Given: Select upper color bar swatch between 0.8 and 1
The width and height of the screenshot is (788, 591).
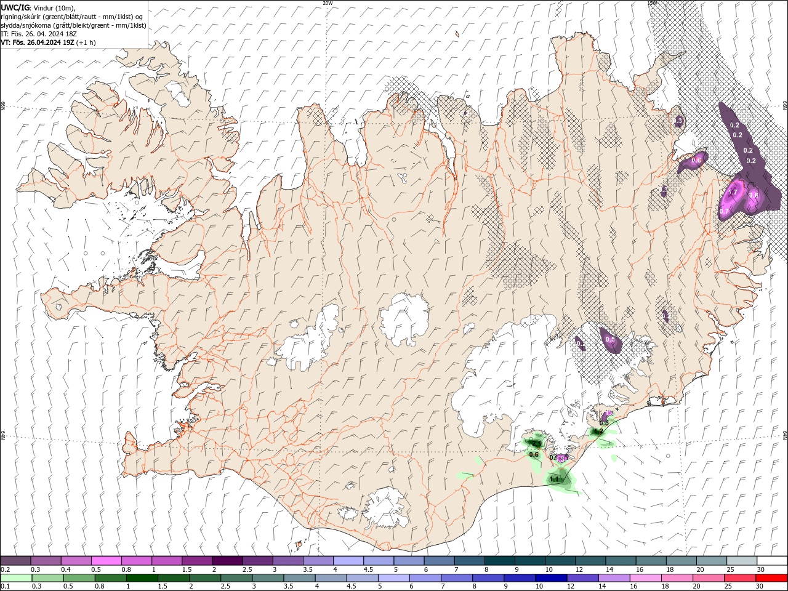Looking at the screenshot, I should [x=136, y=561].
